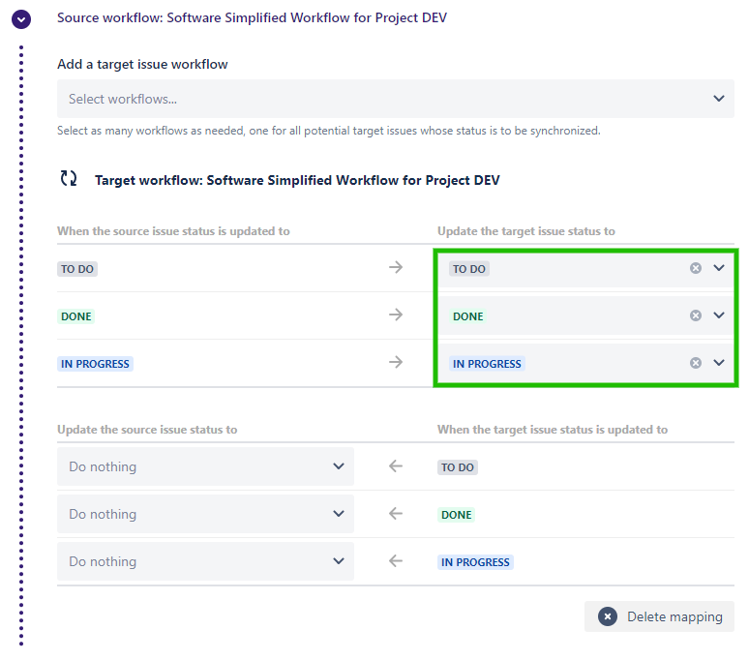Click the right arrow in the TO DO source row

pyautogui.click(x=395, y=268)
